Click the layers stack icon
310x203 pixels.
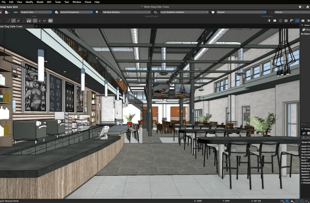point(97,12)
